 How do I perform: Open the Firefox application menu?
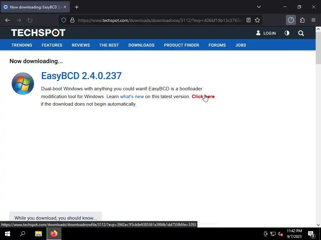point(313,20)
